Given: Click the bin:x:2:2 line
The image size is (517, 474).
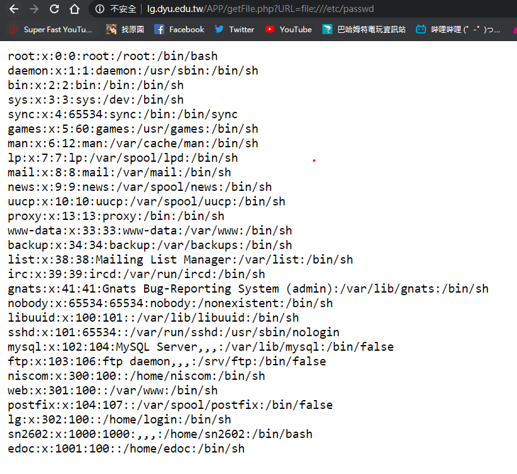Looking at the screenshot, I should (95, 85).
